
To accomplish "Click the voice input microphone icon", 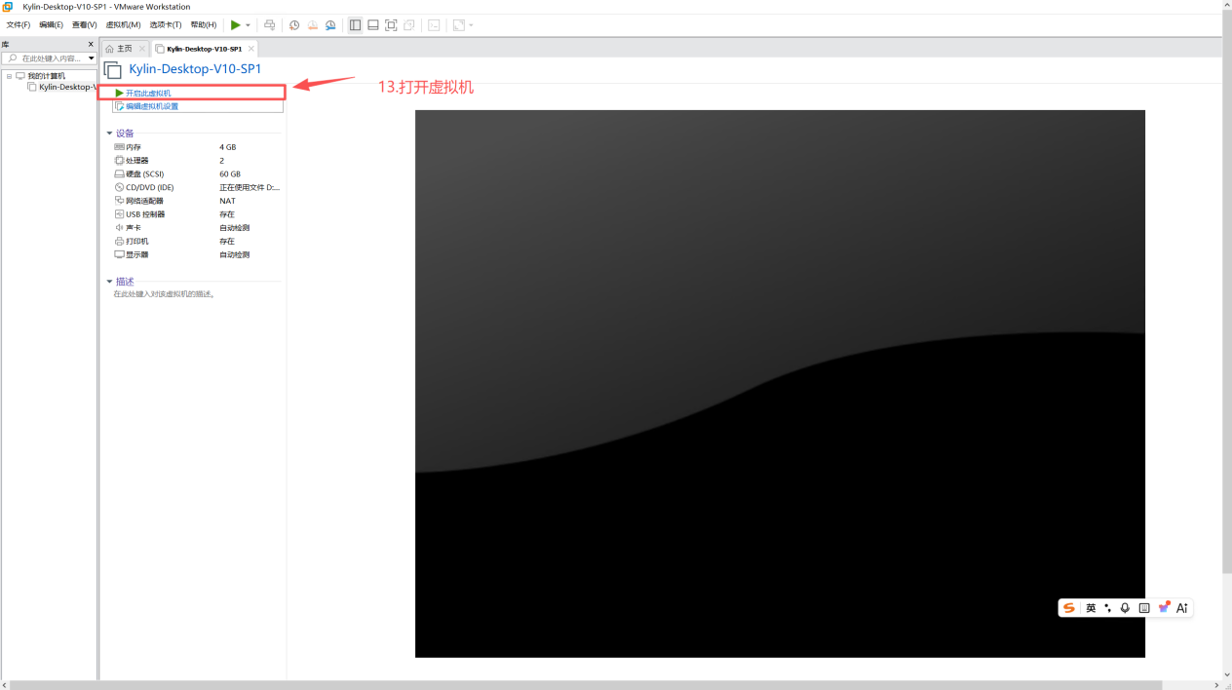I will [1125, 608].
